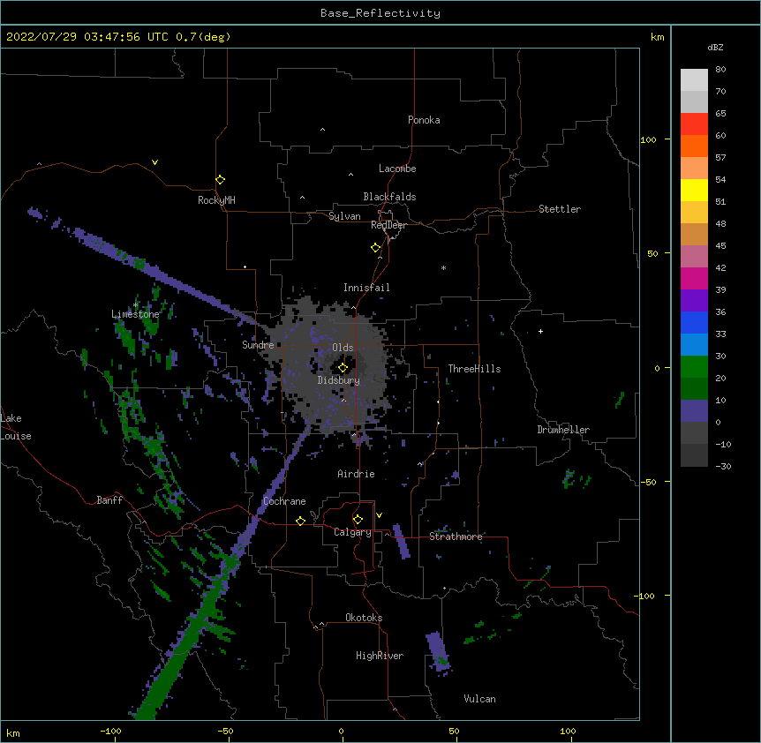
Task: Click the purple echo patch west of Vulcan
Action: click(439, 652)
